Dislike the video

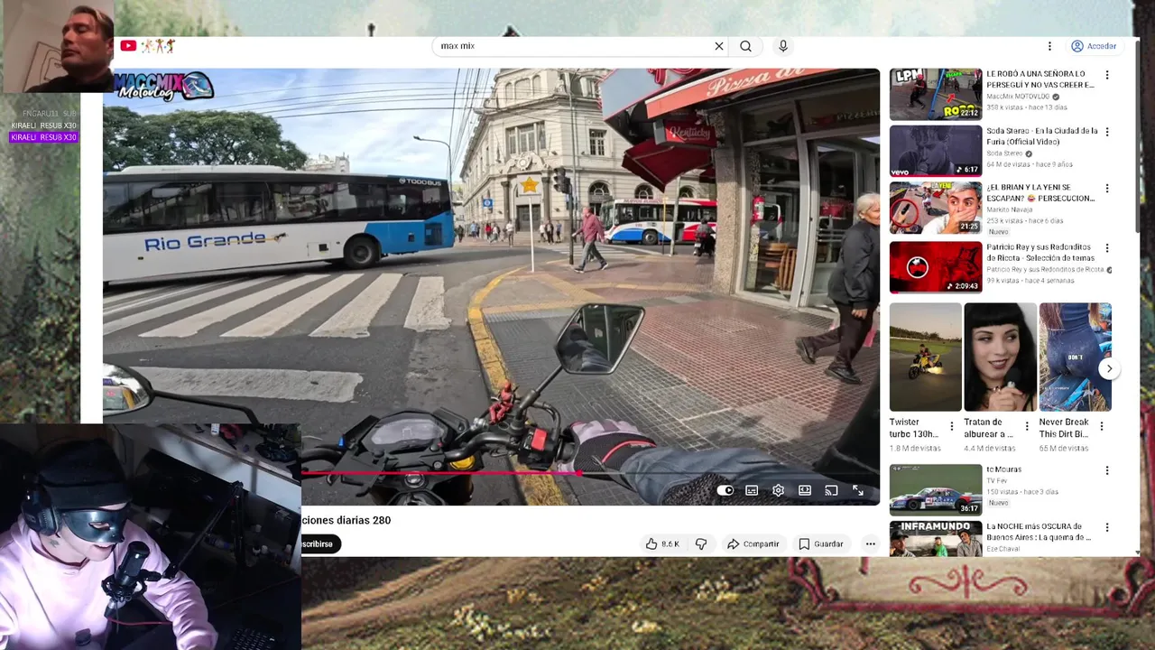coord(701,544)
